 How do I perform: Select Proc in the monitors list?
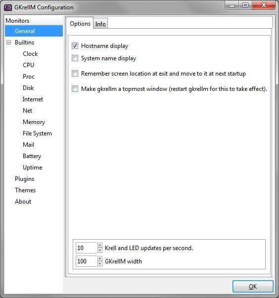click(29, 77)
